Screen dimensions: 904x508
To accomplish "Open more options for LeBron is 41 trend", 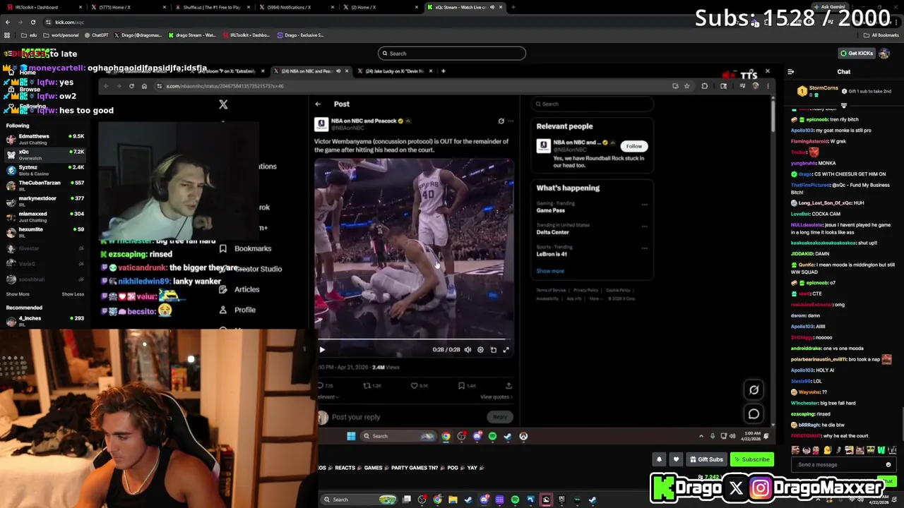I will 644,248.
